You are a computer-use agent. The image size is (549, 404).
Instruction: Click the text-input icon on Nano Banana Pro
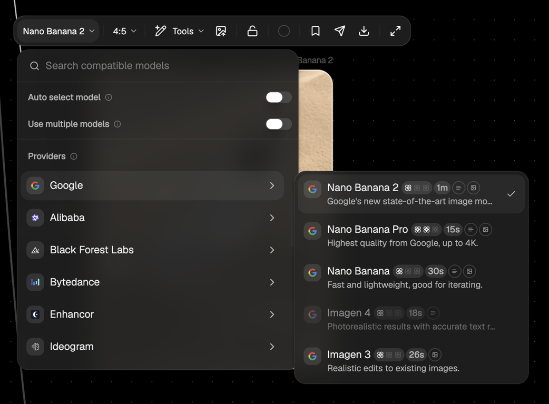pyautogui.click(x=470, y=230)
